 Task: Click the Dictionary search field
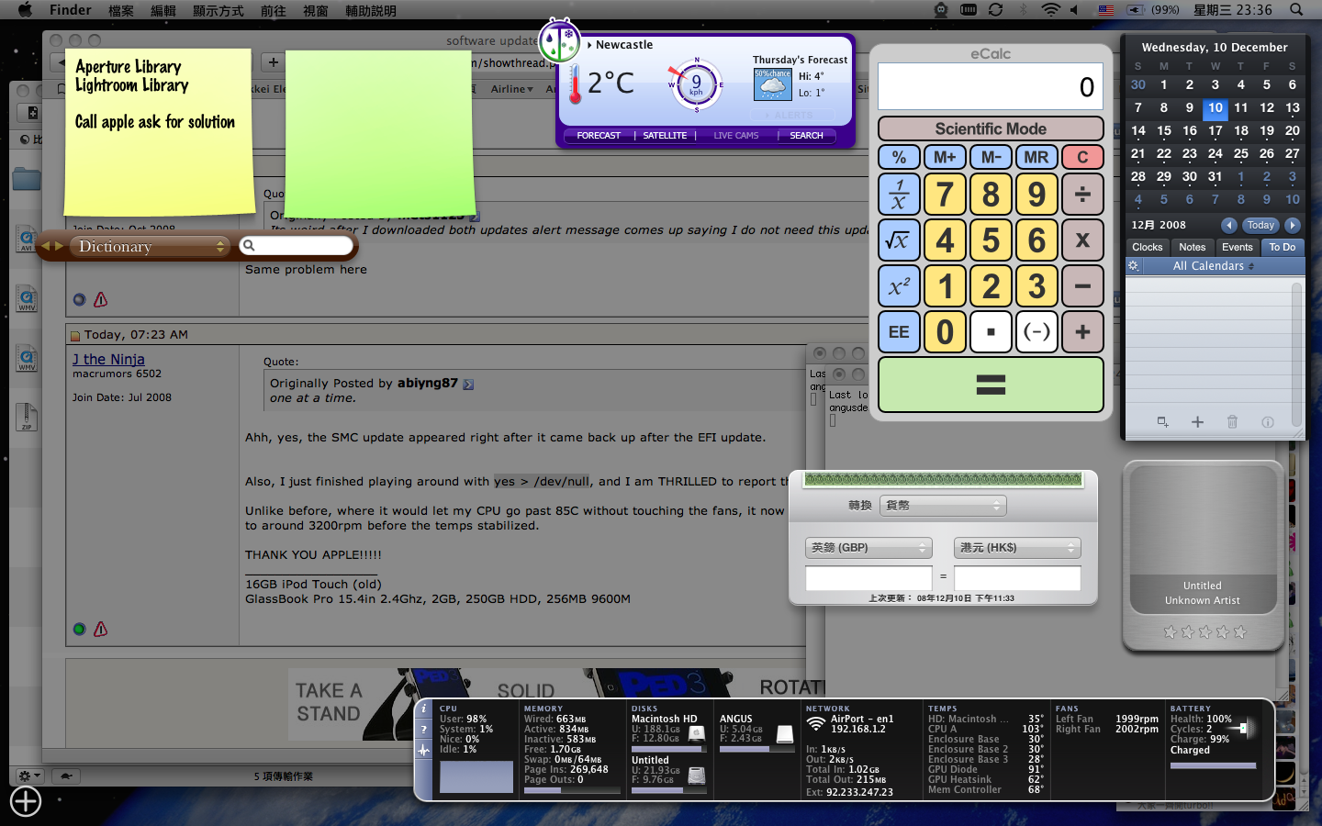296,246
